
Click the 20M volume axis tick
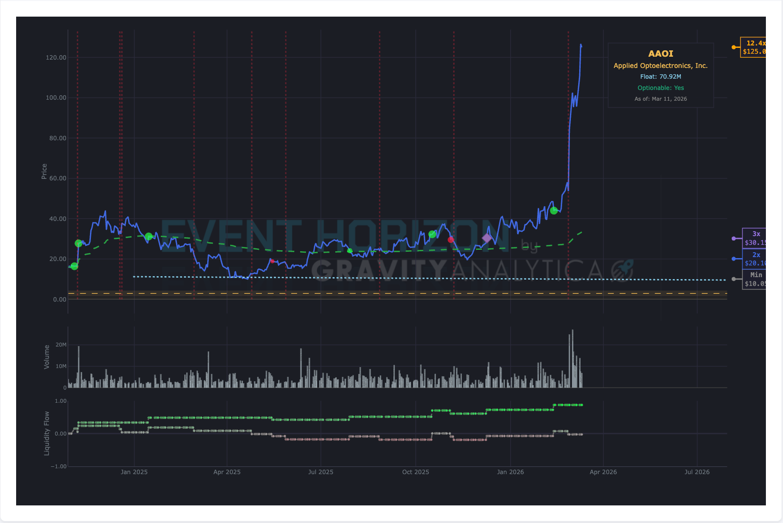click(x=61, y=345)
